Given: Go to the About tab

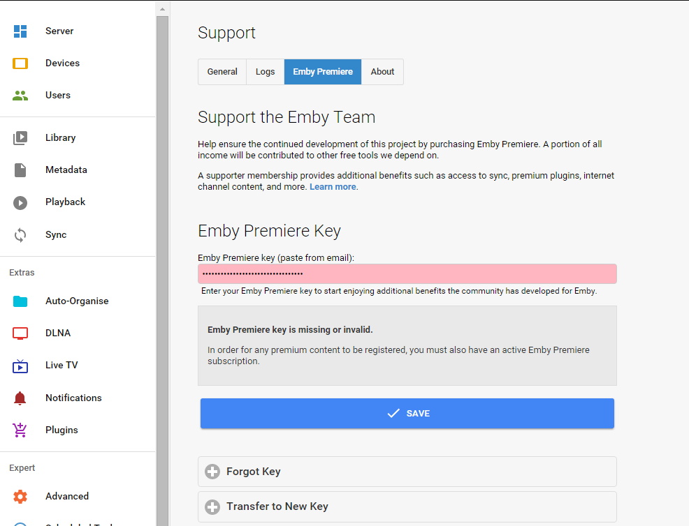Looking at the screenshot, I should pos(382,72).
